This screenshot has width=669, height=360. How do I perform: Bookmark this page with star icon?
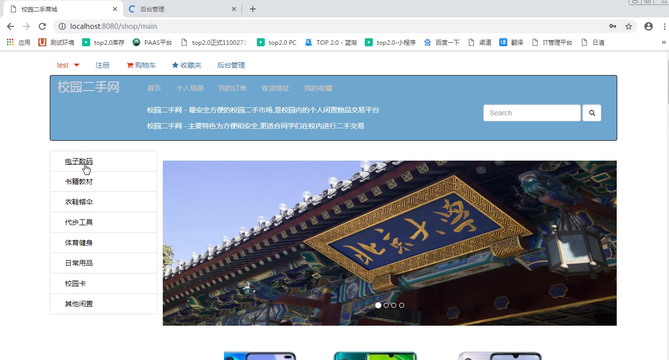click(x=629, y=26)
